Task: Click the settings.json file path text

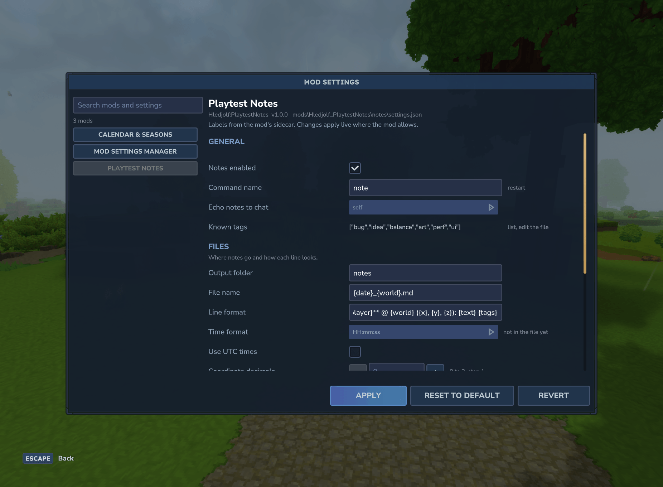Action: tap(357, 115)
